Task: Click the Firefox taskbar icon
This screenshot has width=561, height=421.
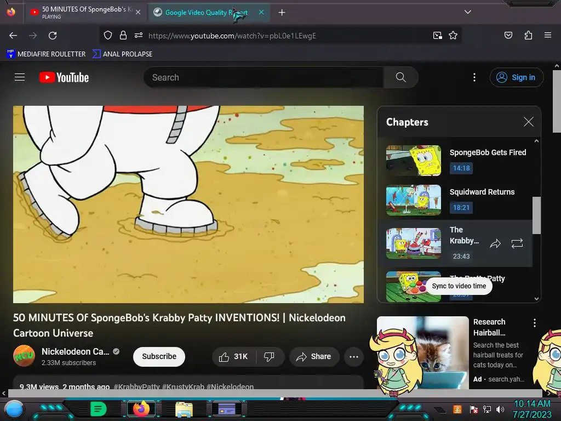Action: pos(141,408)
